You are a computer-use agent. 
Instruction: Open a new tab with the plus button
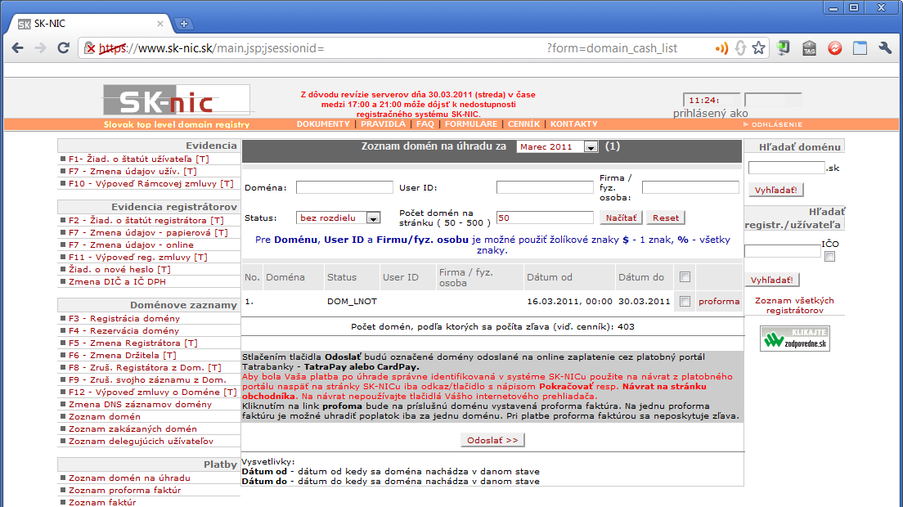pyautogui.click(x=184, y=24)
